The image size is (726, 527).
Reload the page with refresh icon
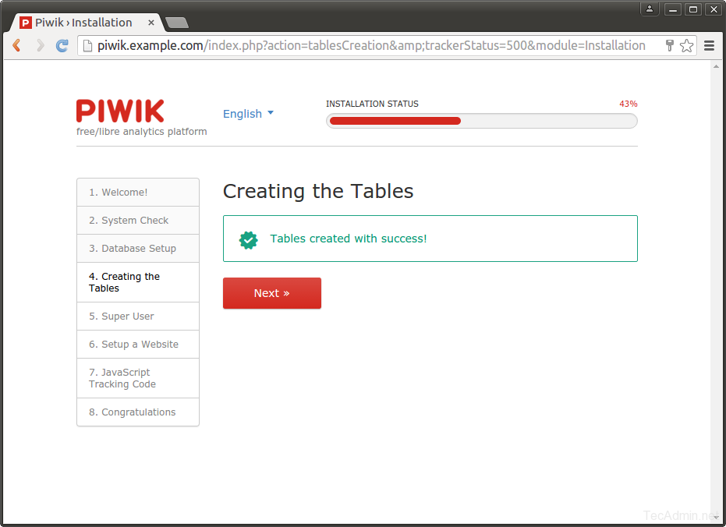point(62,46)
